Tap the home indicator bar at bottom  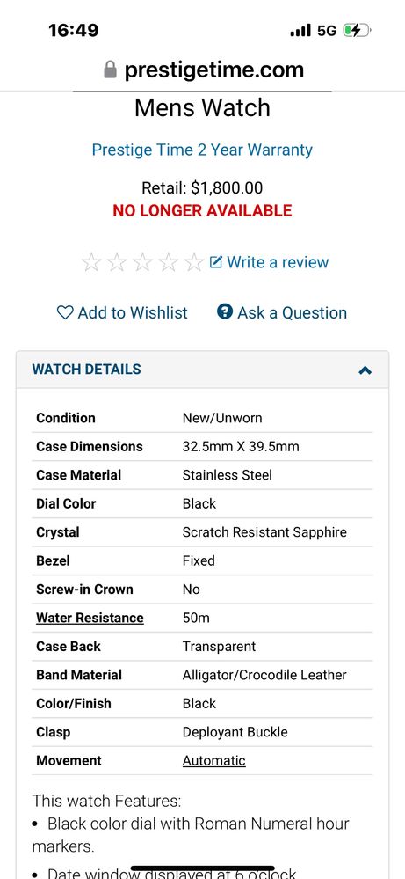(x=202, y=868)
